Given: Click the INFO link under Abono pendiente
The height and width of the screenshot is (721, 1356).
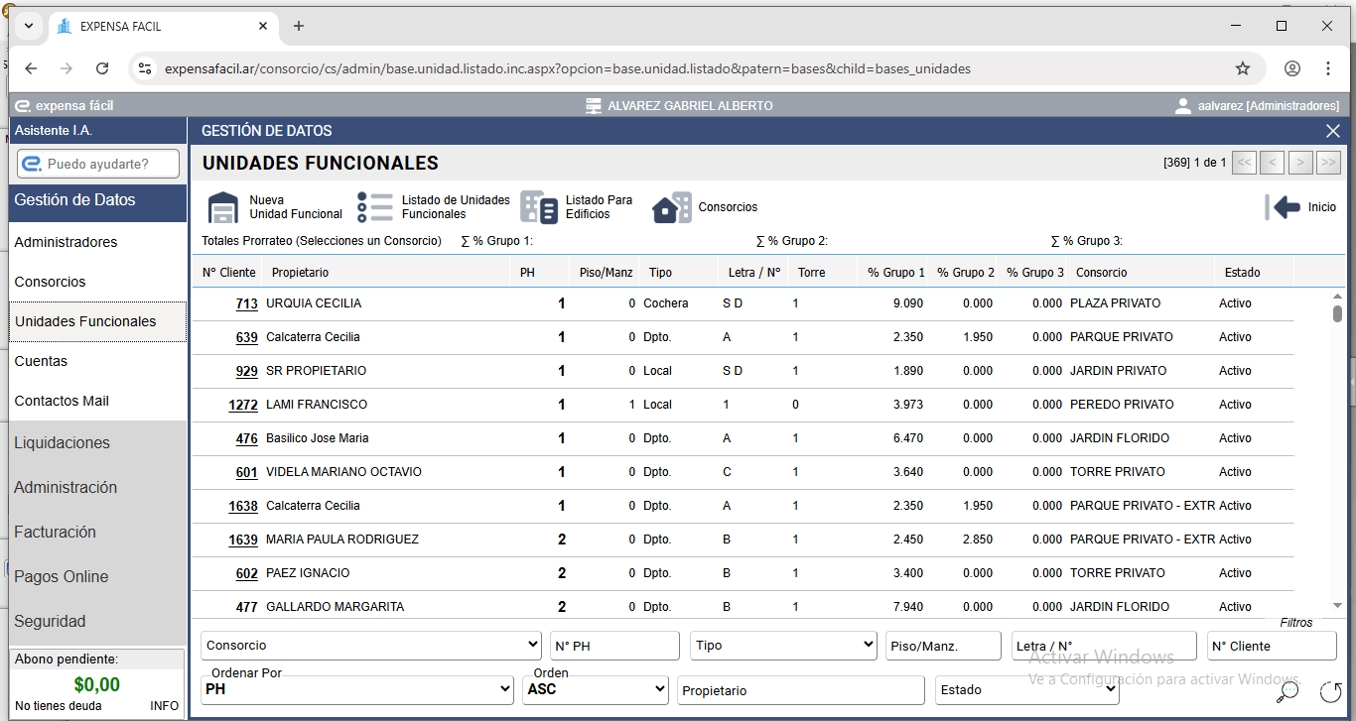Looking at the screenshot, I should [x=164, y=706].
